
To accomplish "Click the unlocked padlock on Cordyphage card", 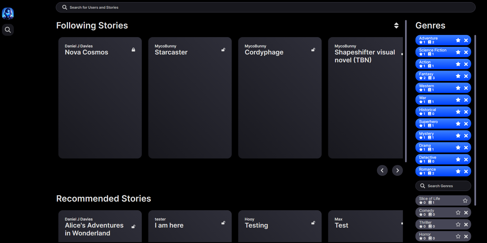I will [313, 50].
